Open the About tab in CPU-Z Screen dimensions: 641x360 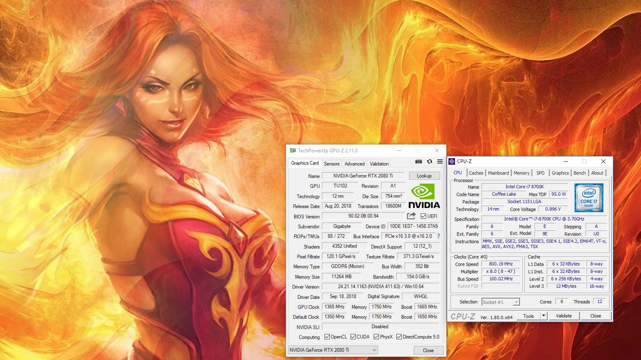point(597,173)
